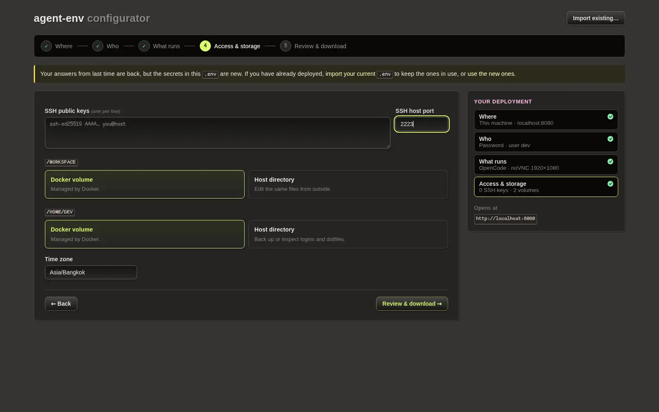The width and height of the screenshot is (659, 412).
Task: Open the Who summary card
Action: pyautogui.click(x=546, y=142)
